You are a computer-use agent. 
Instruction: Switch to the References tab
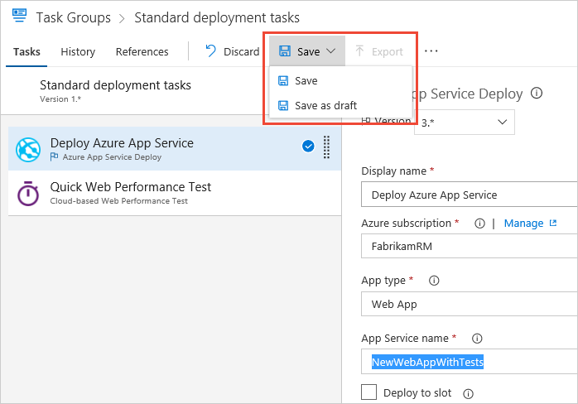pos(142,51)
